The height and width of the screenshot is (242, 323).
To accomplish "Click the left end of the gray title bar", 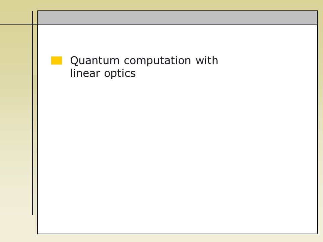I will click(38, 17).
